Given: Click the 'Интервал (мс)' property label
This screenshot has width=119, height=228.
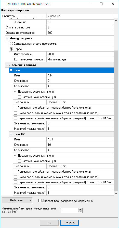Looking at the screenshot, I should tap(23, 54).
